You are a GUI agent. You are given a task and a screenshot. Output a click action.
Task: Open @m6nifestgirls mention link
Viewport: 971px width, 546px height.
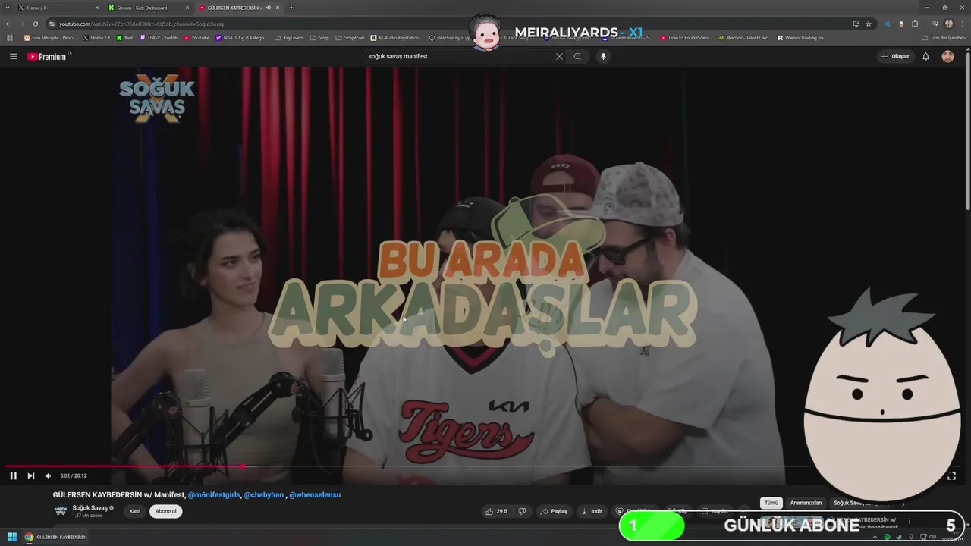[214, 494]
